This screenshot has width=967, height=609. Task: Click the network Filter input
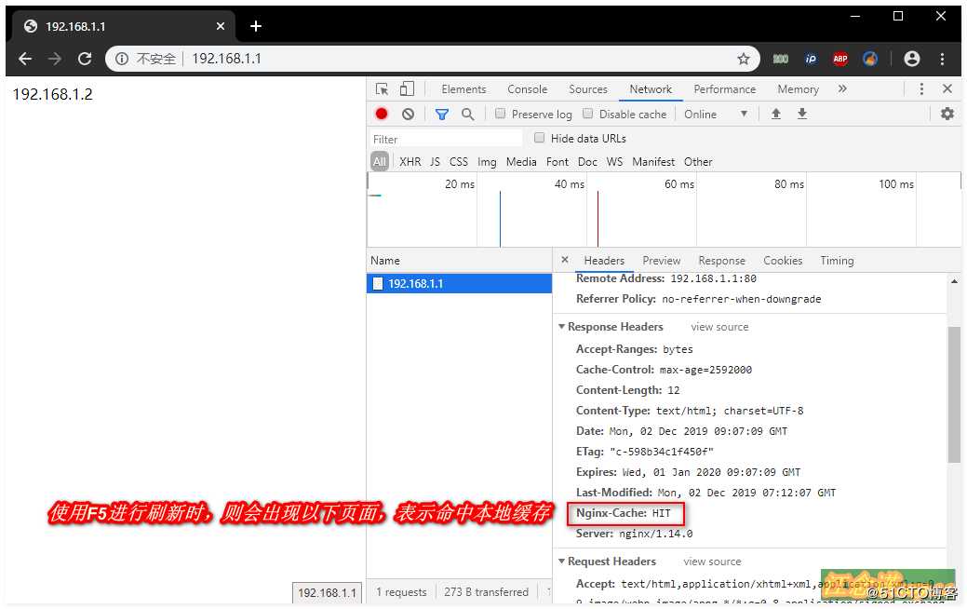[x=445, y=139]
